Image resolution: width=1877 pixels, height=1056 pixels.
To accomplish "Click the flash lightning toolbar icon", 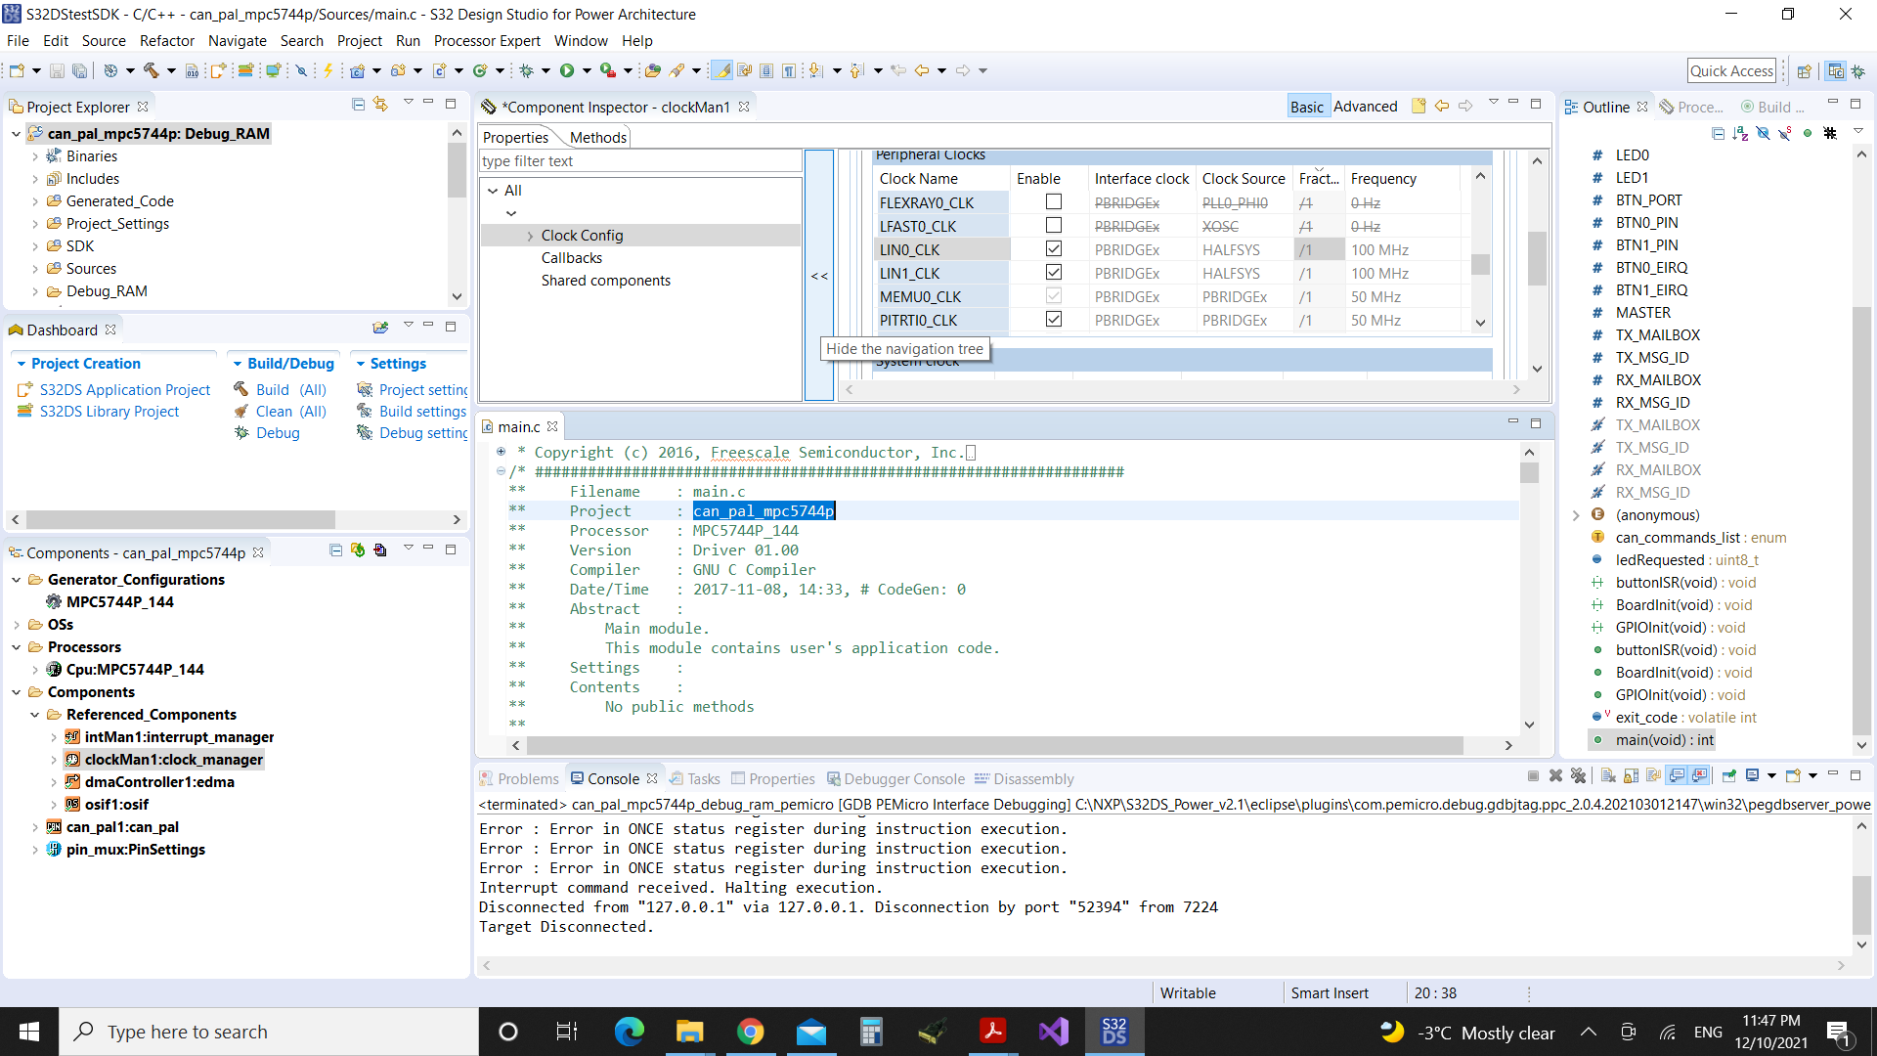I will [328, 70].
